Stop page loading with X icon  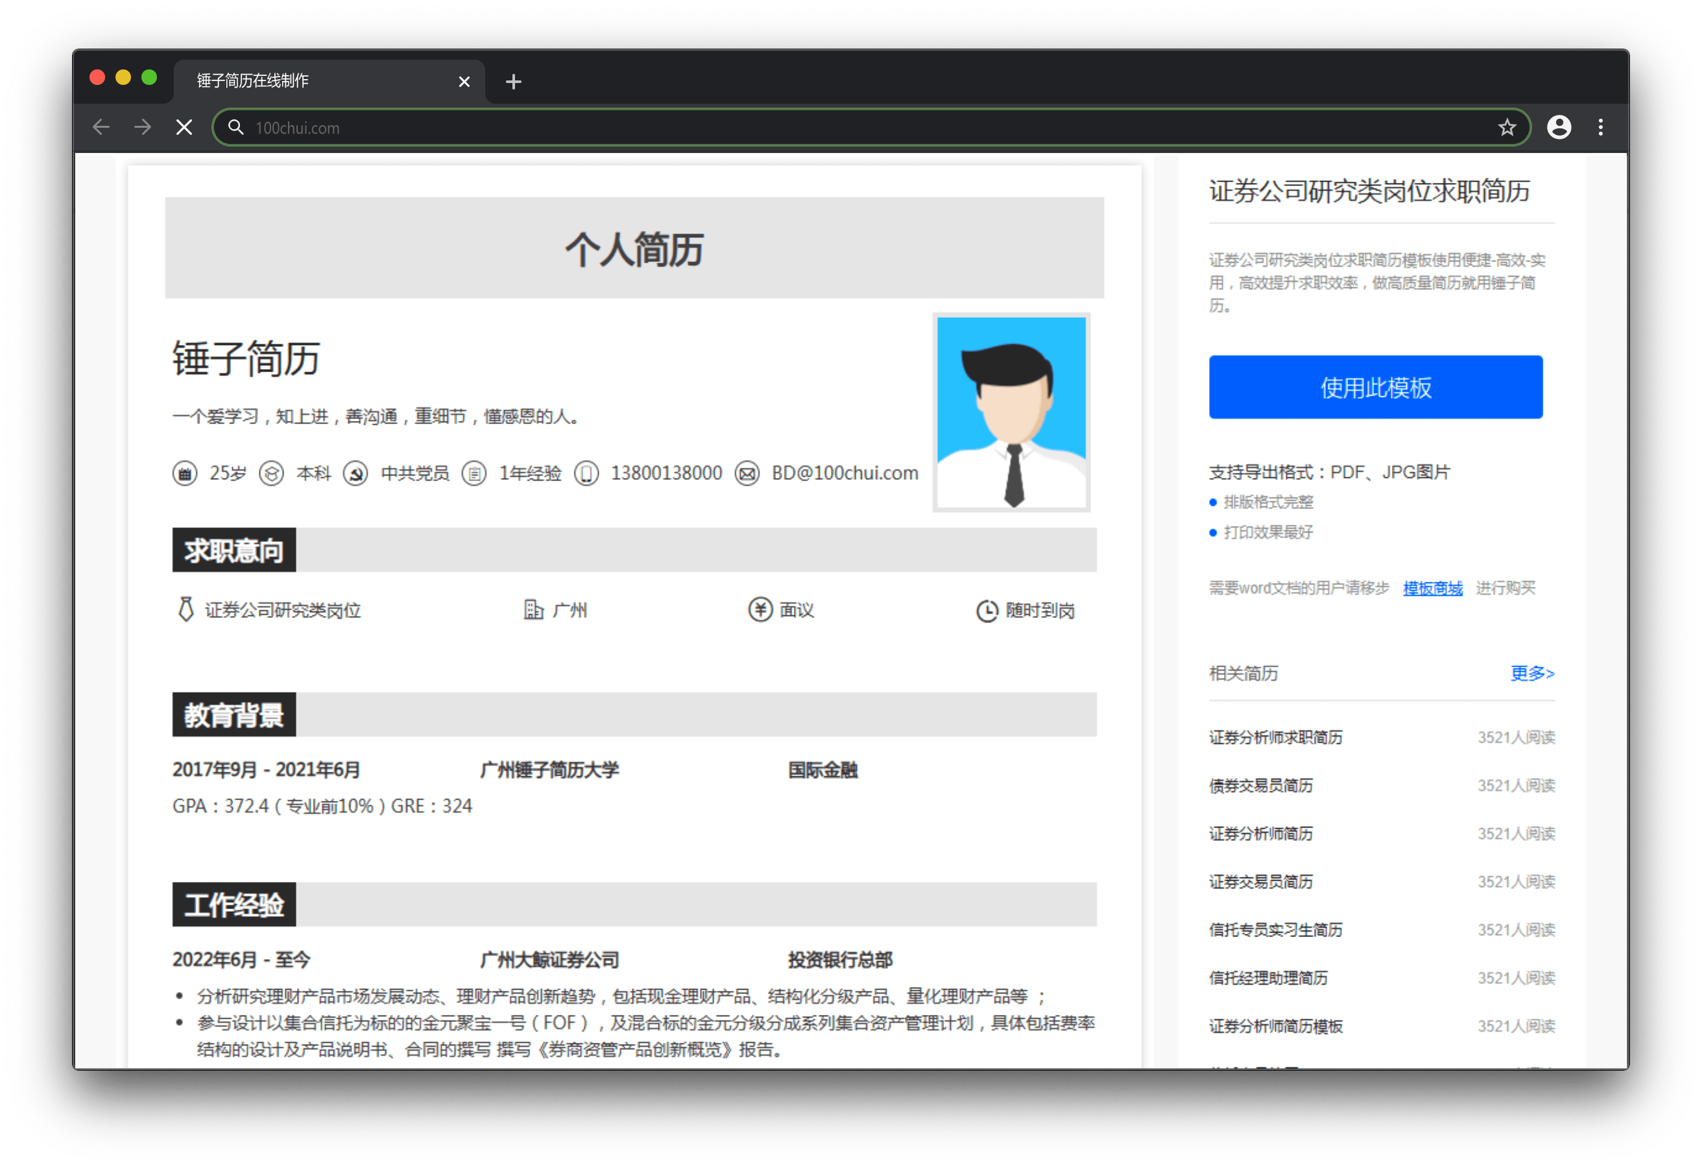[x=185, y=128]
